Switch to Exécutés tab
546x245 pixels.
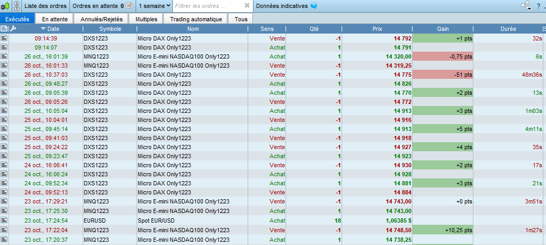point(18,19)
